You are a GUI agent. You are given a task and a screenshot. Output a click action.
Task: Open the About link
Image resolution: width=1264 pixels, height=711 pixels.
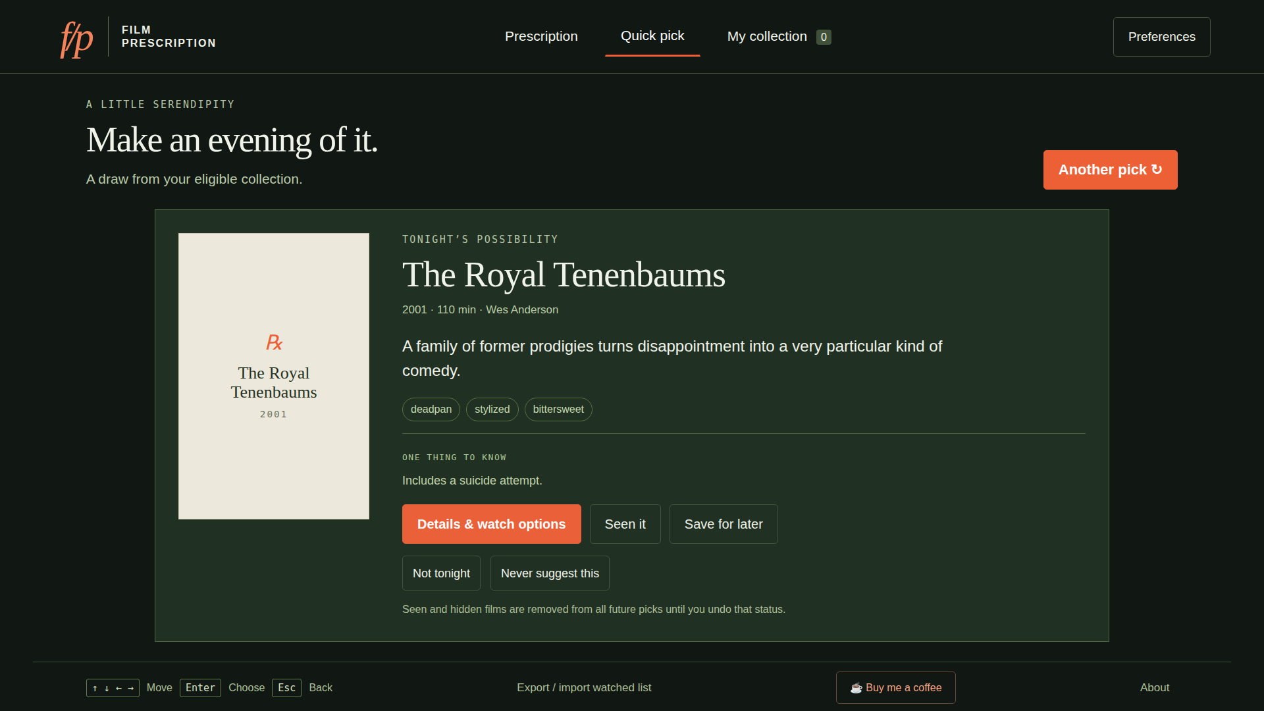[1155, 688]
